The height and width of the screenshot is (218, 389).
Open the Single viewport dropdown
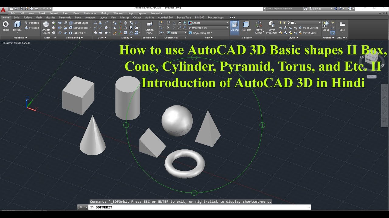[x=201, y=33]
